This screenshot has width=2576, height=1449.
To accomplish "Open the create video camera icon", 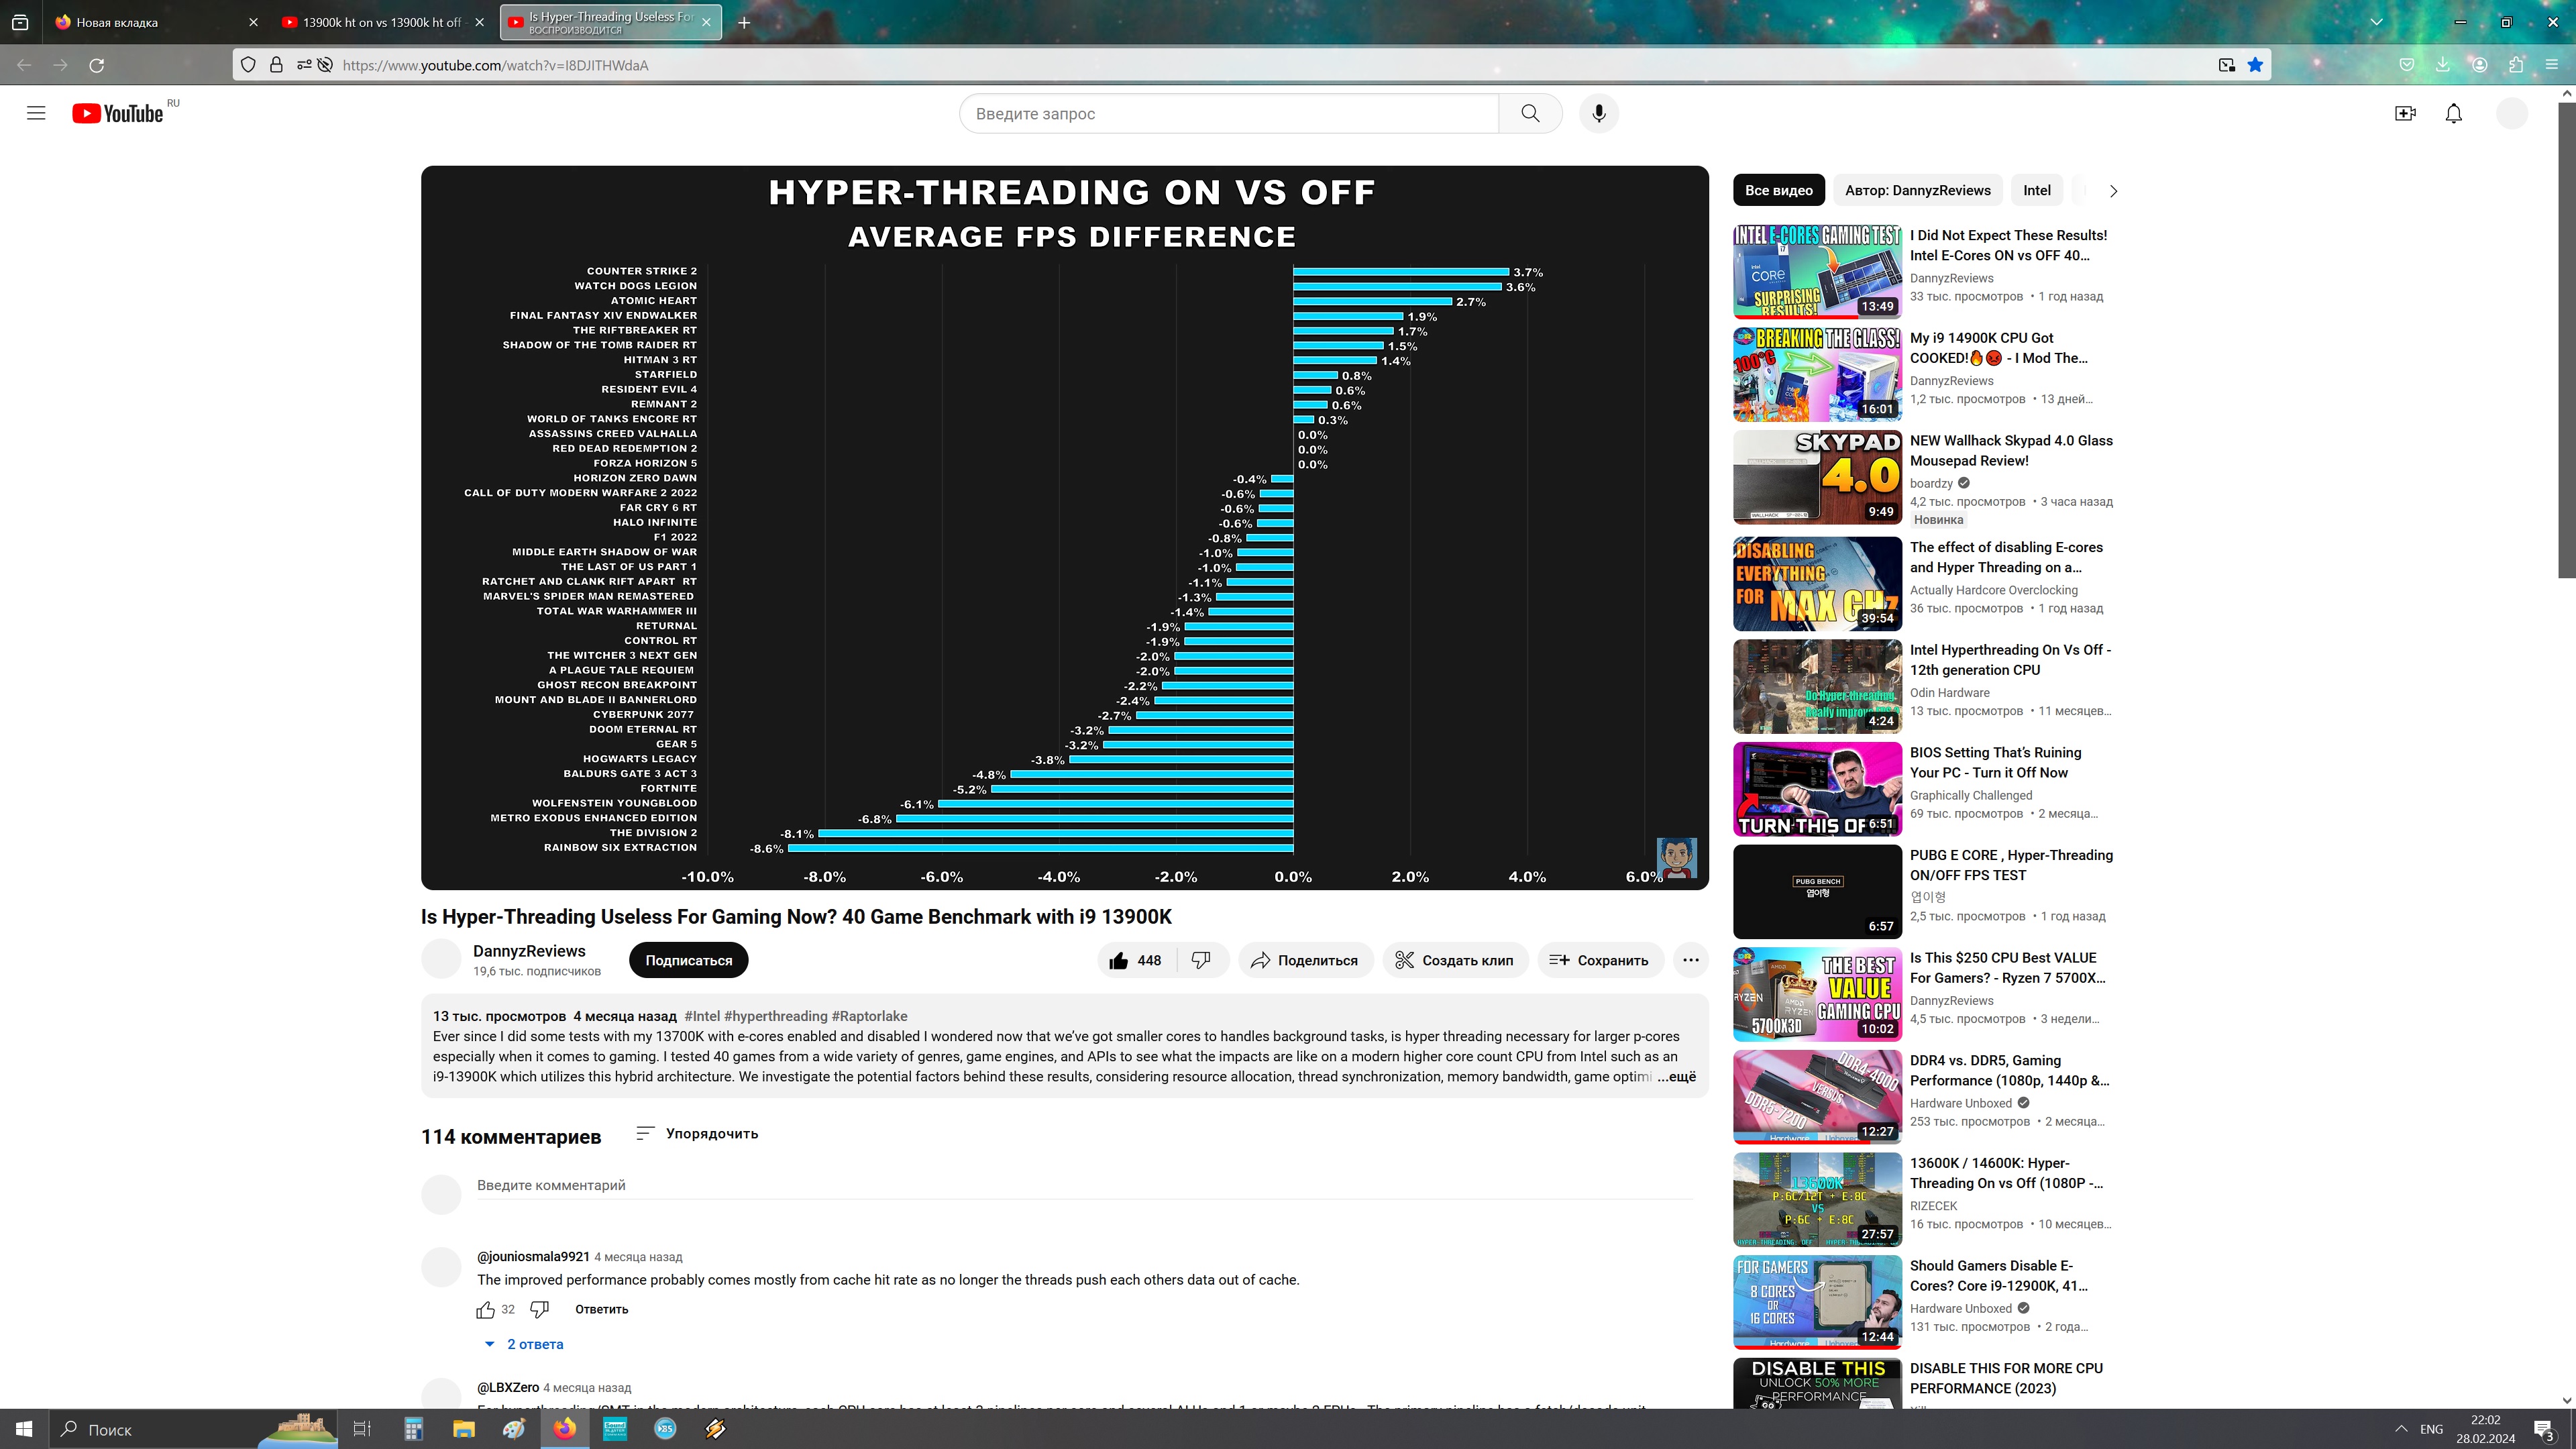I will pyautogui.click(x=2405, y=113).
